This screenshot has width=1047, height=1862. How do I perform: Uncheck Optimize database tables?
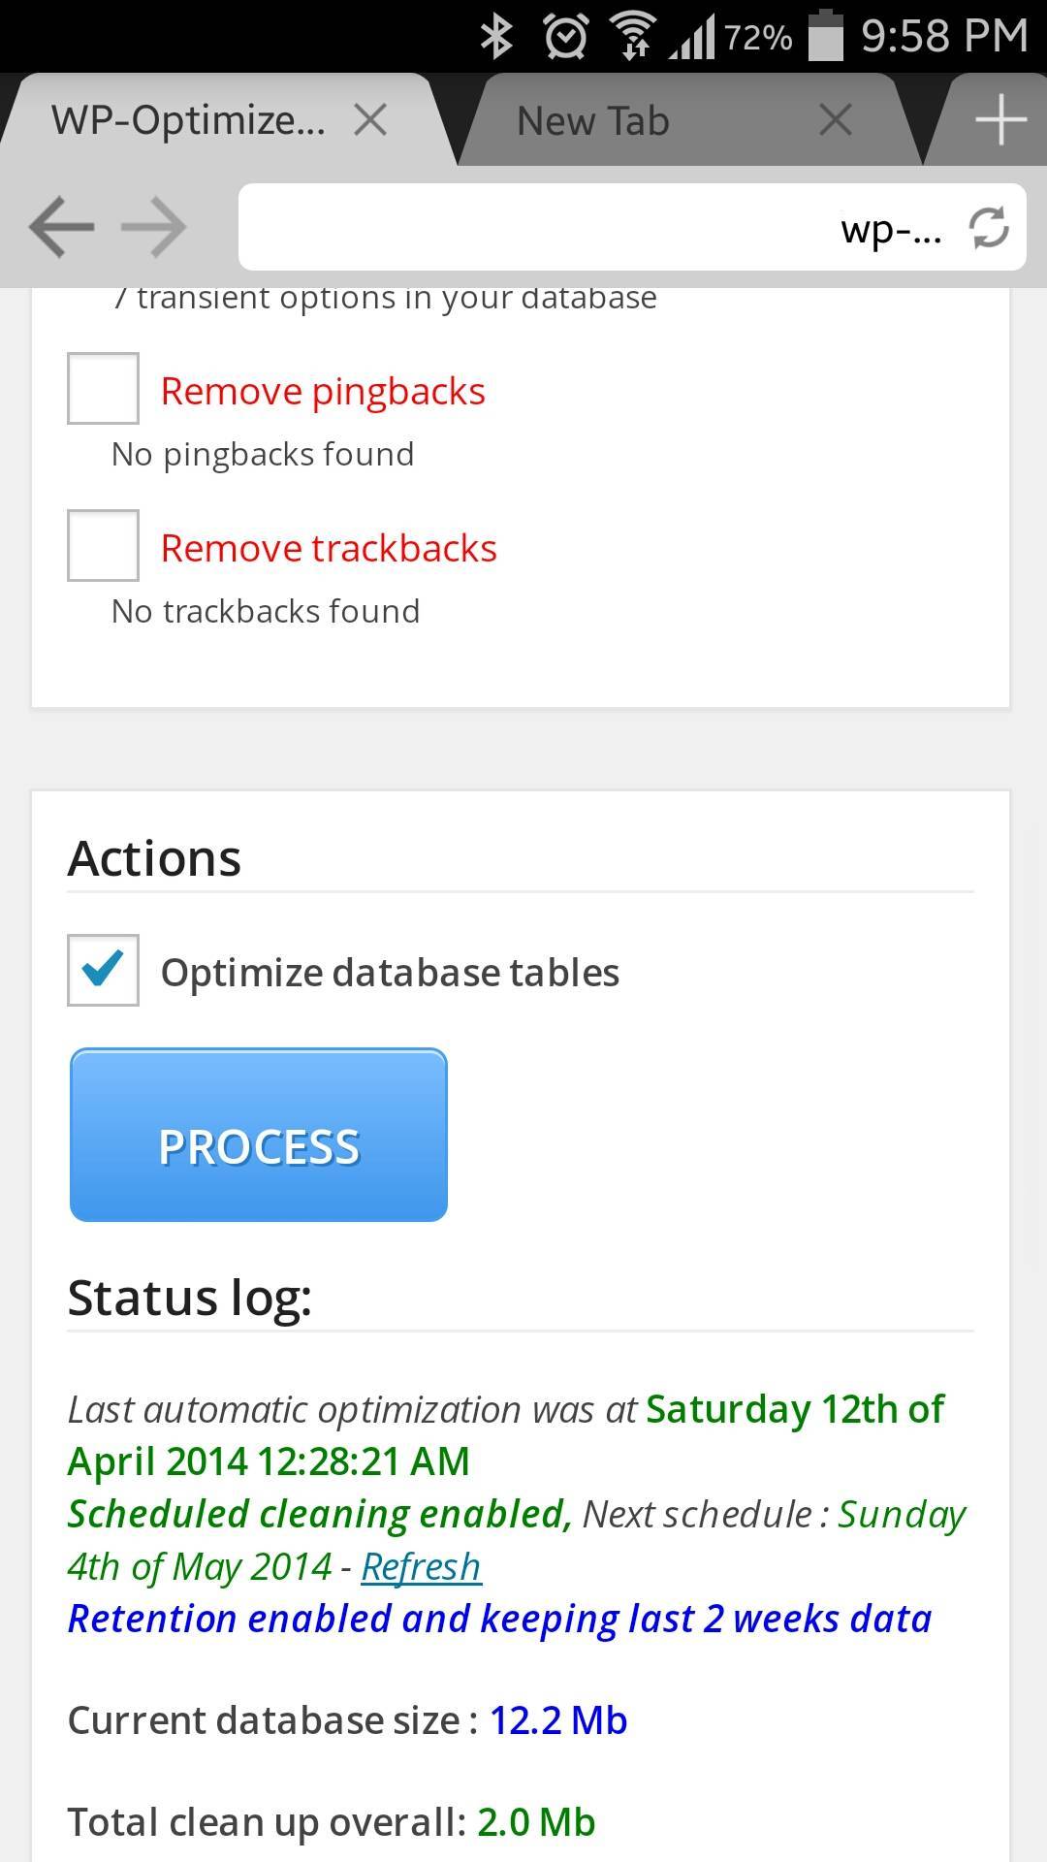pyautogui.click(x=103, y=970)
